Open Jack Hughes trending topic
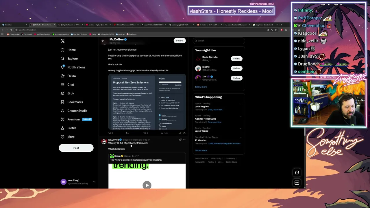 pyautogui.click(x=202, y=107)
